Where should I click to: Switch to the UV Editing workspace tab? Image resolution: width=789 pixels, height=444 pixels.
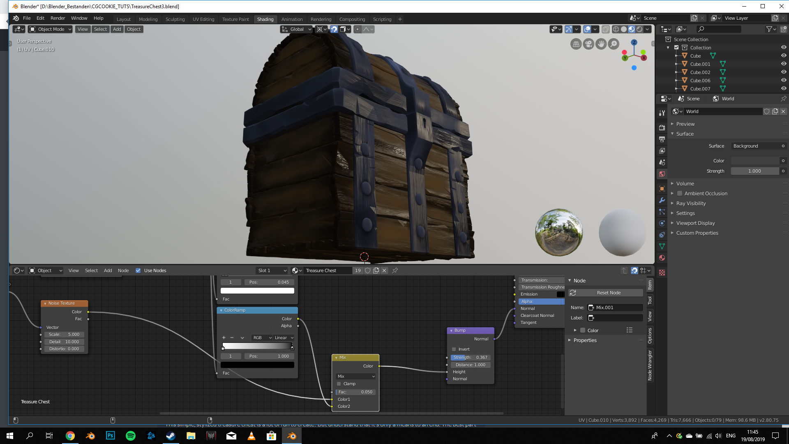tap(203, 19)
